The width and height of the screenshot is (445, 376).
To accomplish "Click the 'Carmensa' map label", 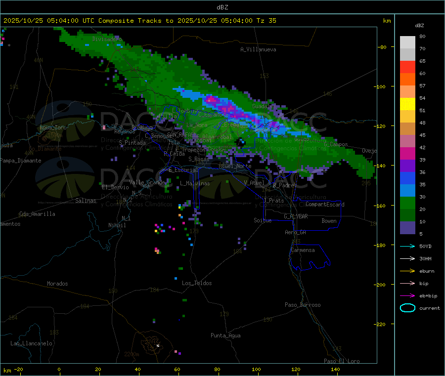I will pyautogui.click(x=303, y=250).
